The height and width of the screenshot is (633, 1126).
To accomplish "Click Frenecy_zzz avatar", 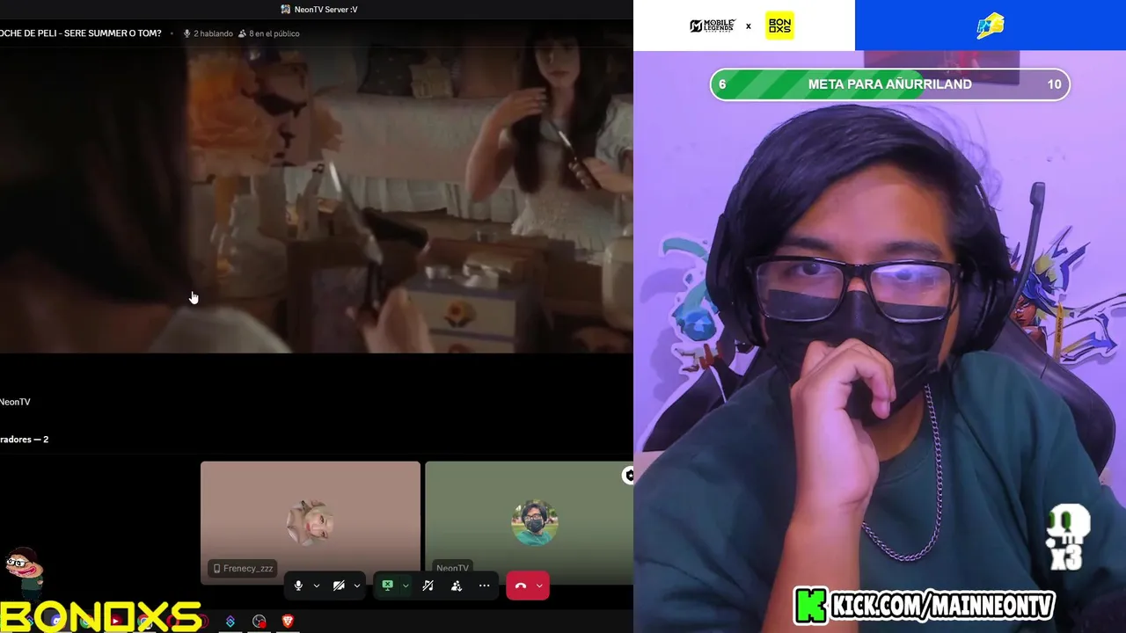I will click(310, 522).
